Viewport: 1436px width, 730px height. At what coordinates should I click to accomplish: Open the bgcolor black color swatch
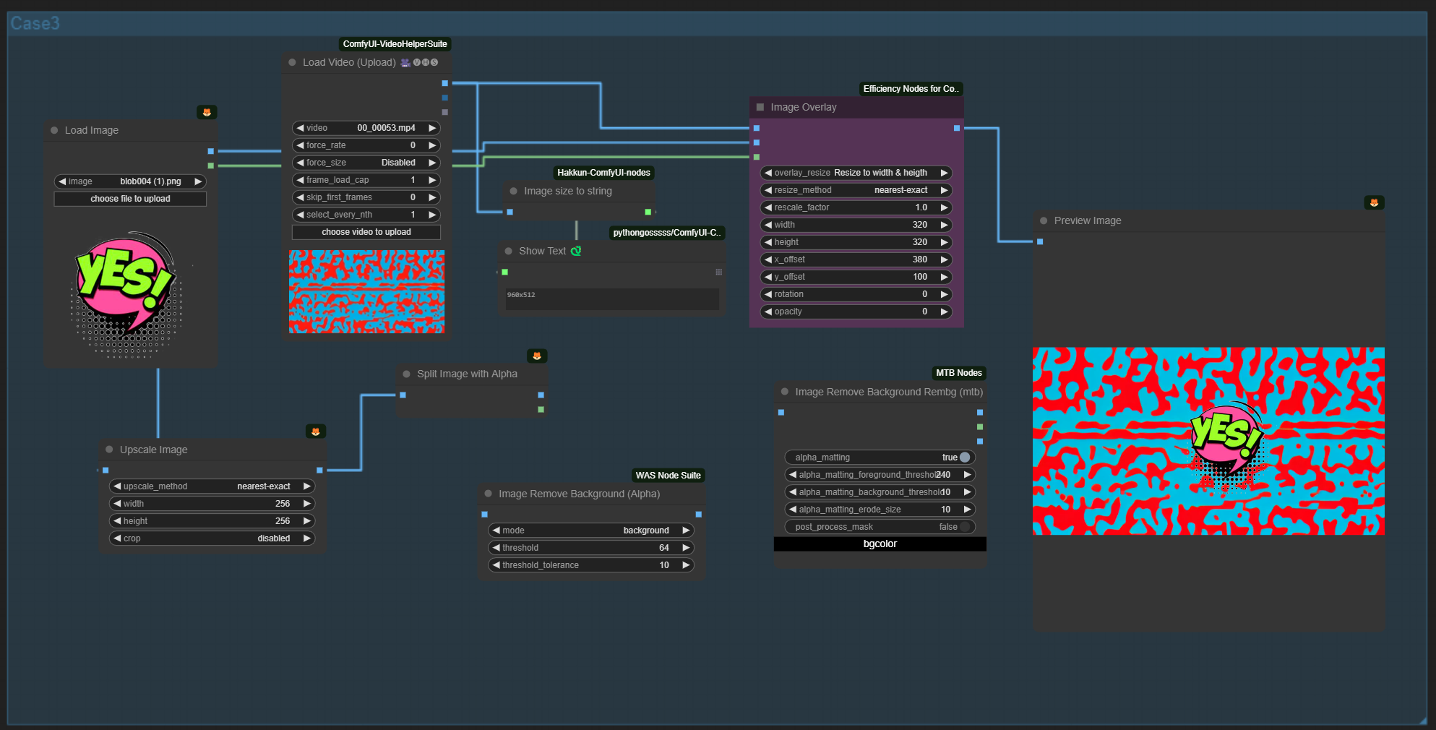point(880,544)
